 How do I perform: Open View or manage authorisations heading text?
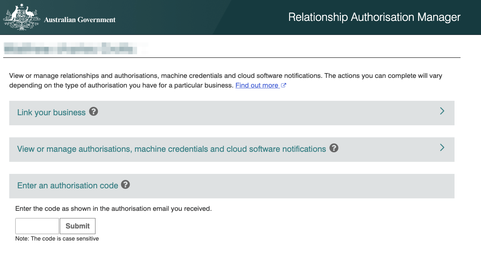pos(171,149)
